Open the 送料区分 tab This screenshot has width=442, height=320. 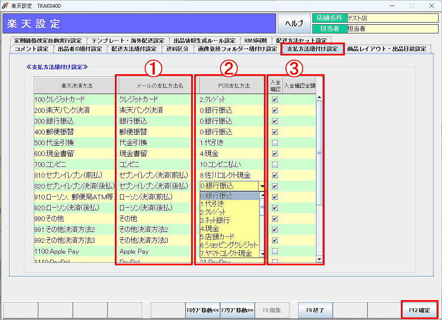tap(177, 49)
